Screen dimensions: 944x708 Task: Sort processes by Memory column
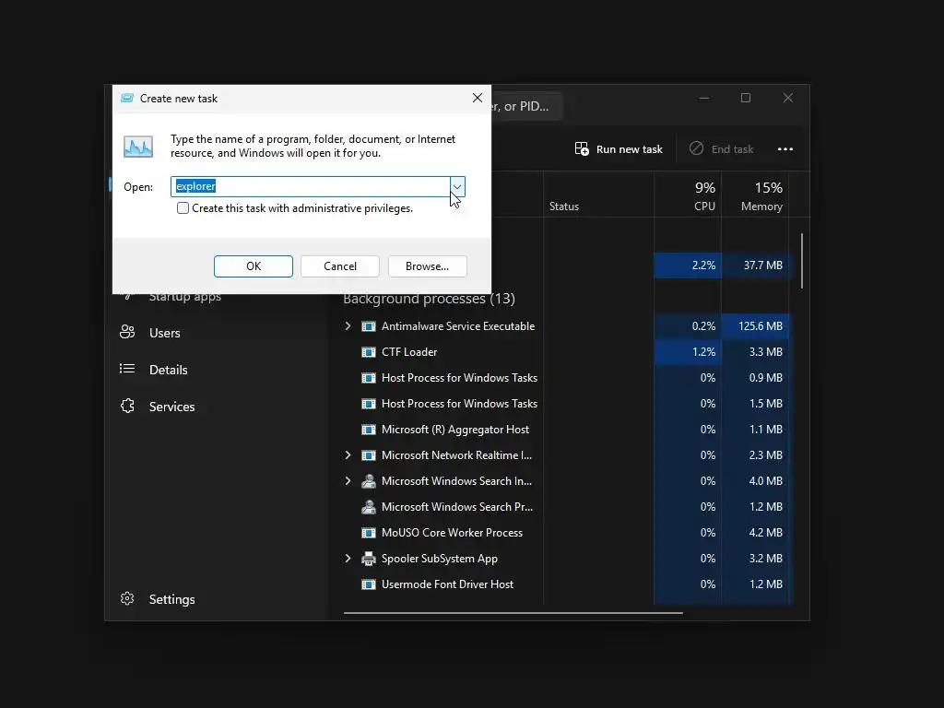click(756, 195)
